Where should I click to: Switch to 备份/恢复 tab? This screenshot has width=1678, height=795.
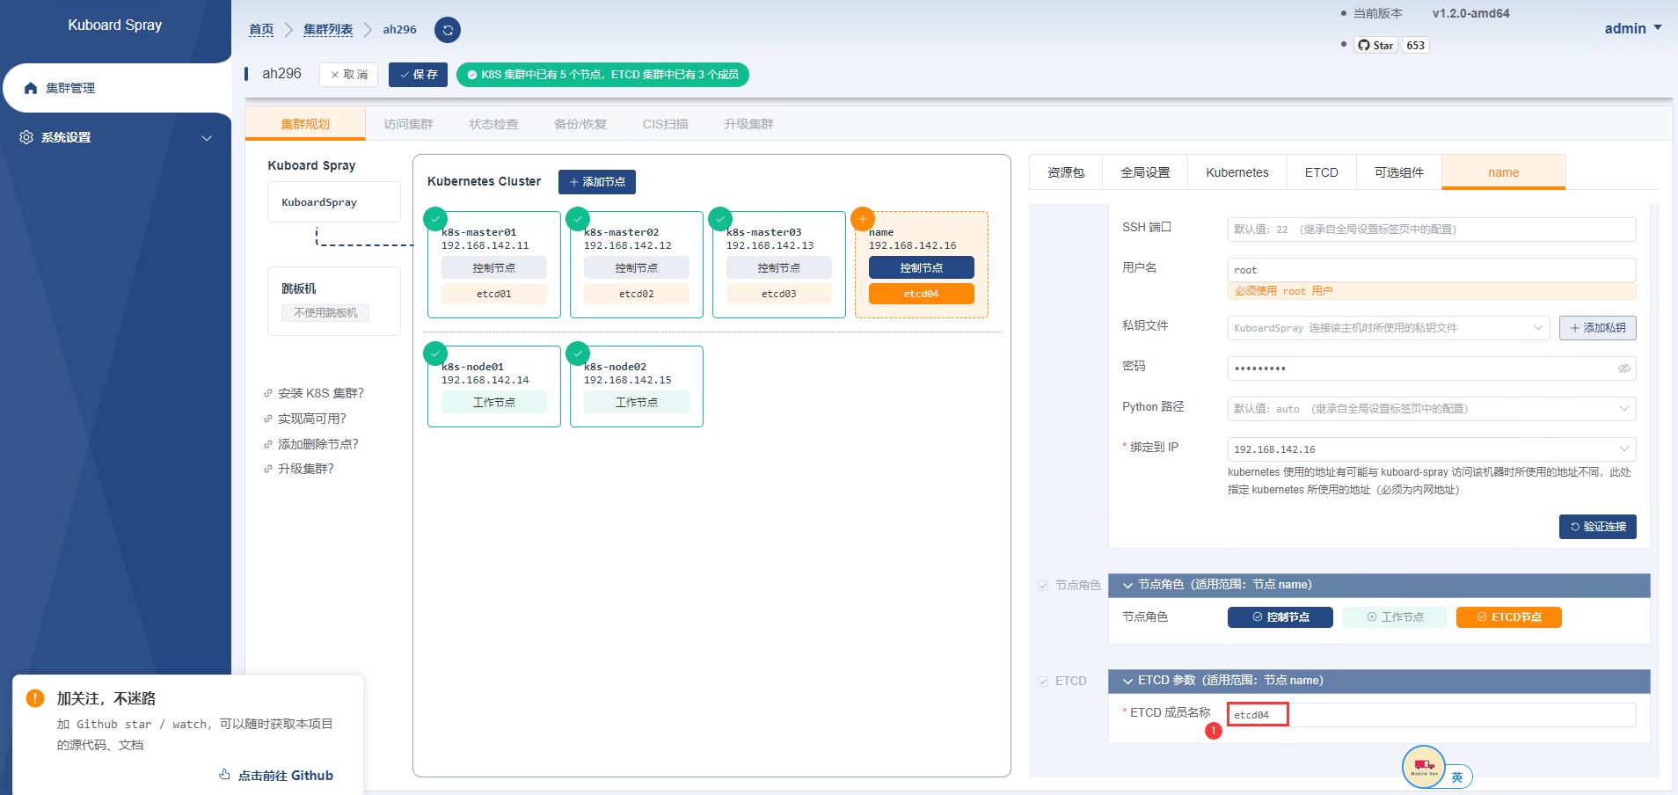click(x=580, y=124)
